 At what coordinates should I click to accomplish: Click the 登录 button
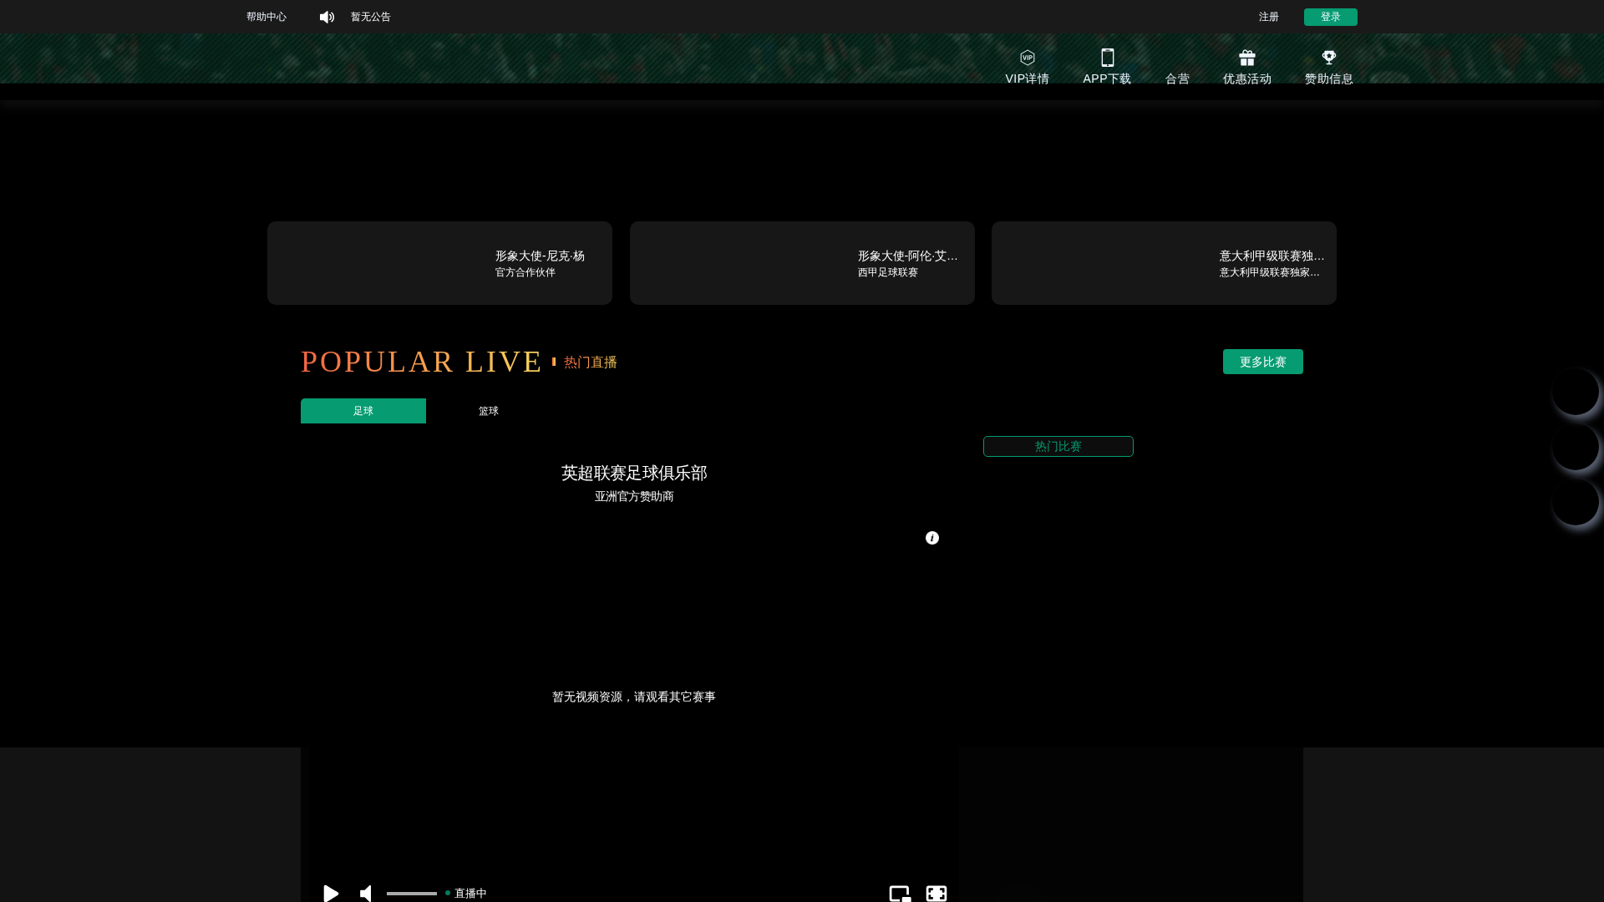click(x=1330, y=17)
